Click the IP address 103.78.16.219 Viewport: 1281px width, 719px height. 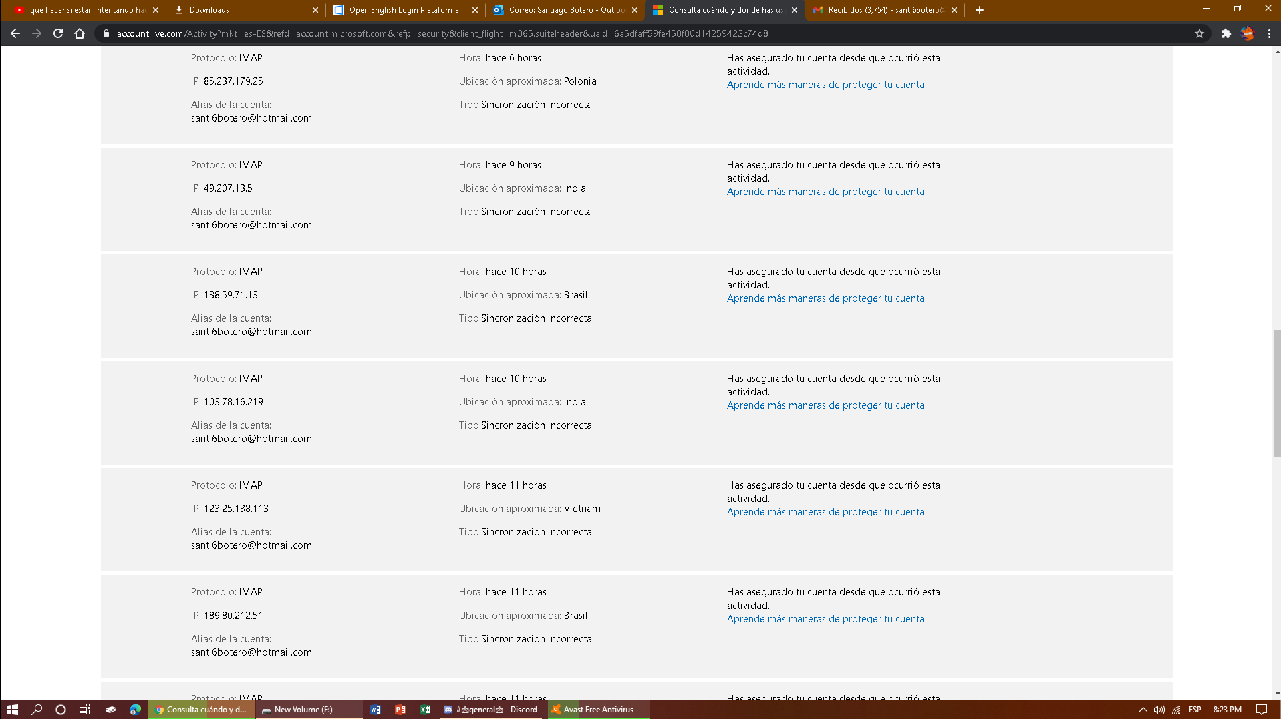click(x=233, y=402)
